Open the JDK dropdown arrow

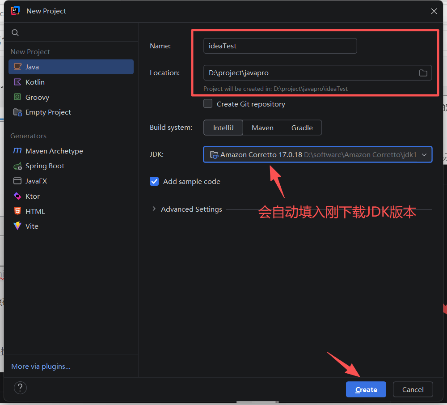click(x=424, y=155)
